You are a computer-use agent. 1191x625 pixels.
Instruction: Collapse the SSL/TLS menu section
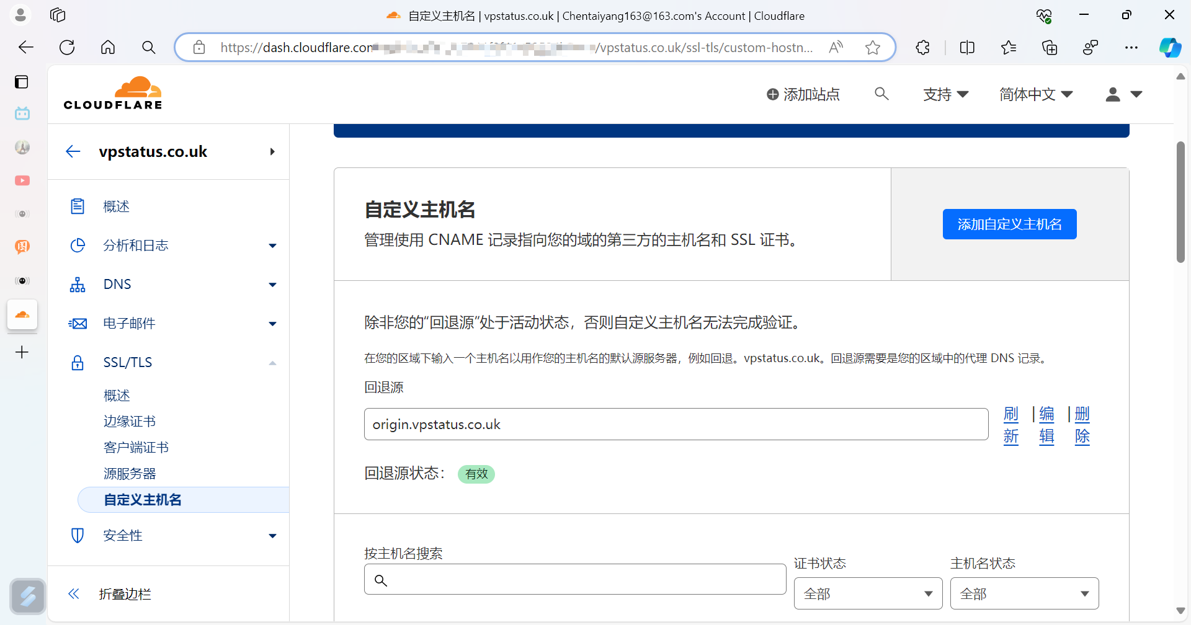pos(272,363)
